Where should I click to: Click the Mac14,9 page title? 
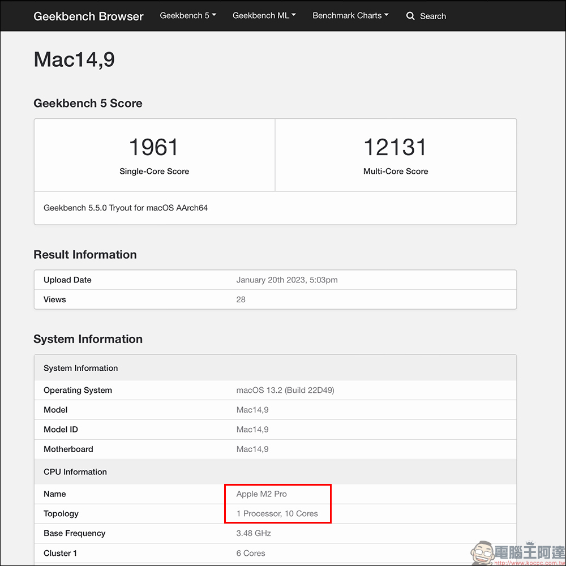click(x=74, y=59)
